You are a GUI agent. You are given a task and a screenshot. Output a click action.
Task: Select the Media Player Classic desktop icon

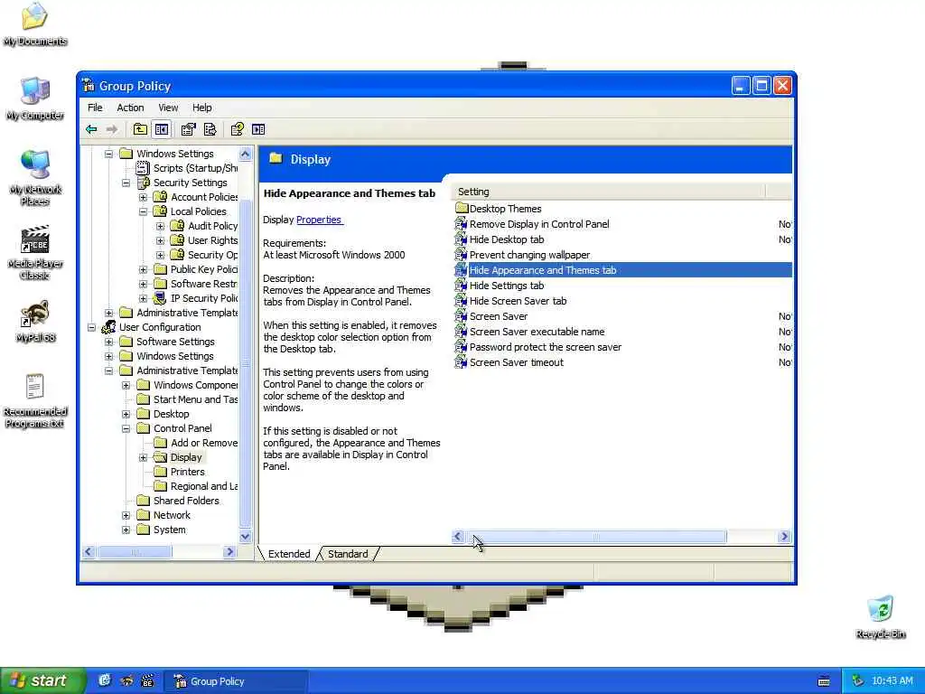[35, 252]
